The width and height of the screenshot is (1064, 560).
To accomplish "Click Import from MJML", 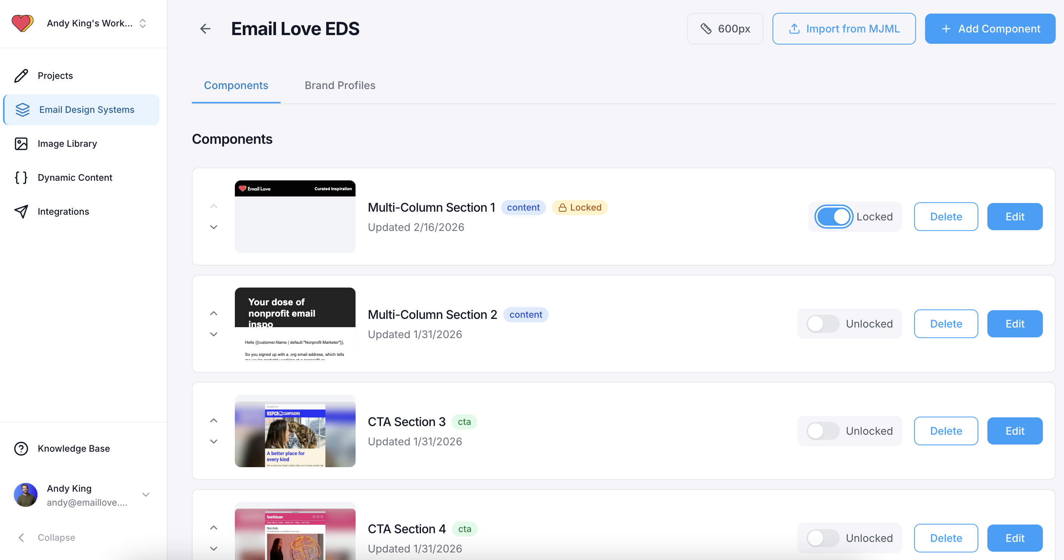I will [844, 28].
